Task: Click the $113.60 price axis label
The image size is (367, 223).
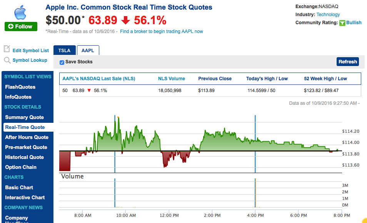Action: coord(350,165)
